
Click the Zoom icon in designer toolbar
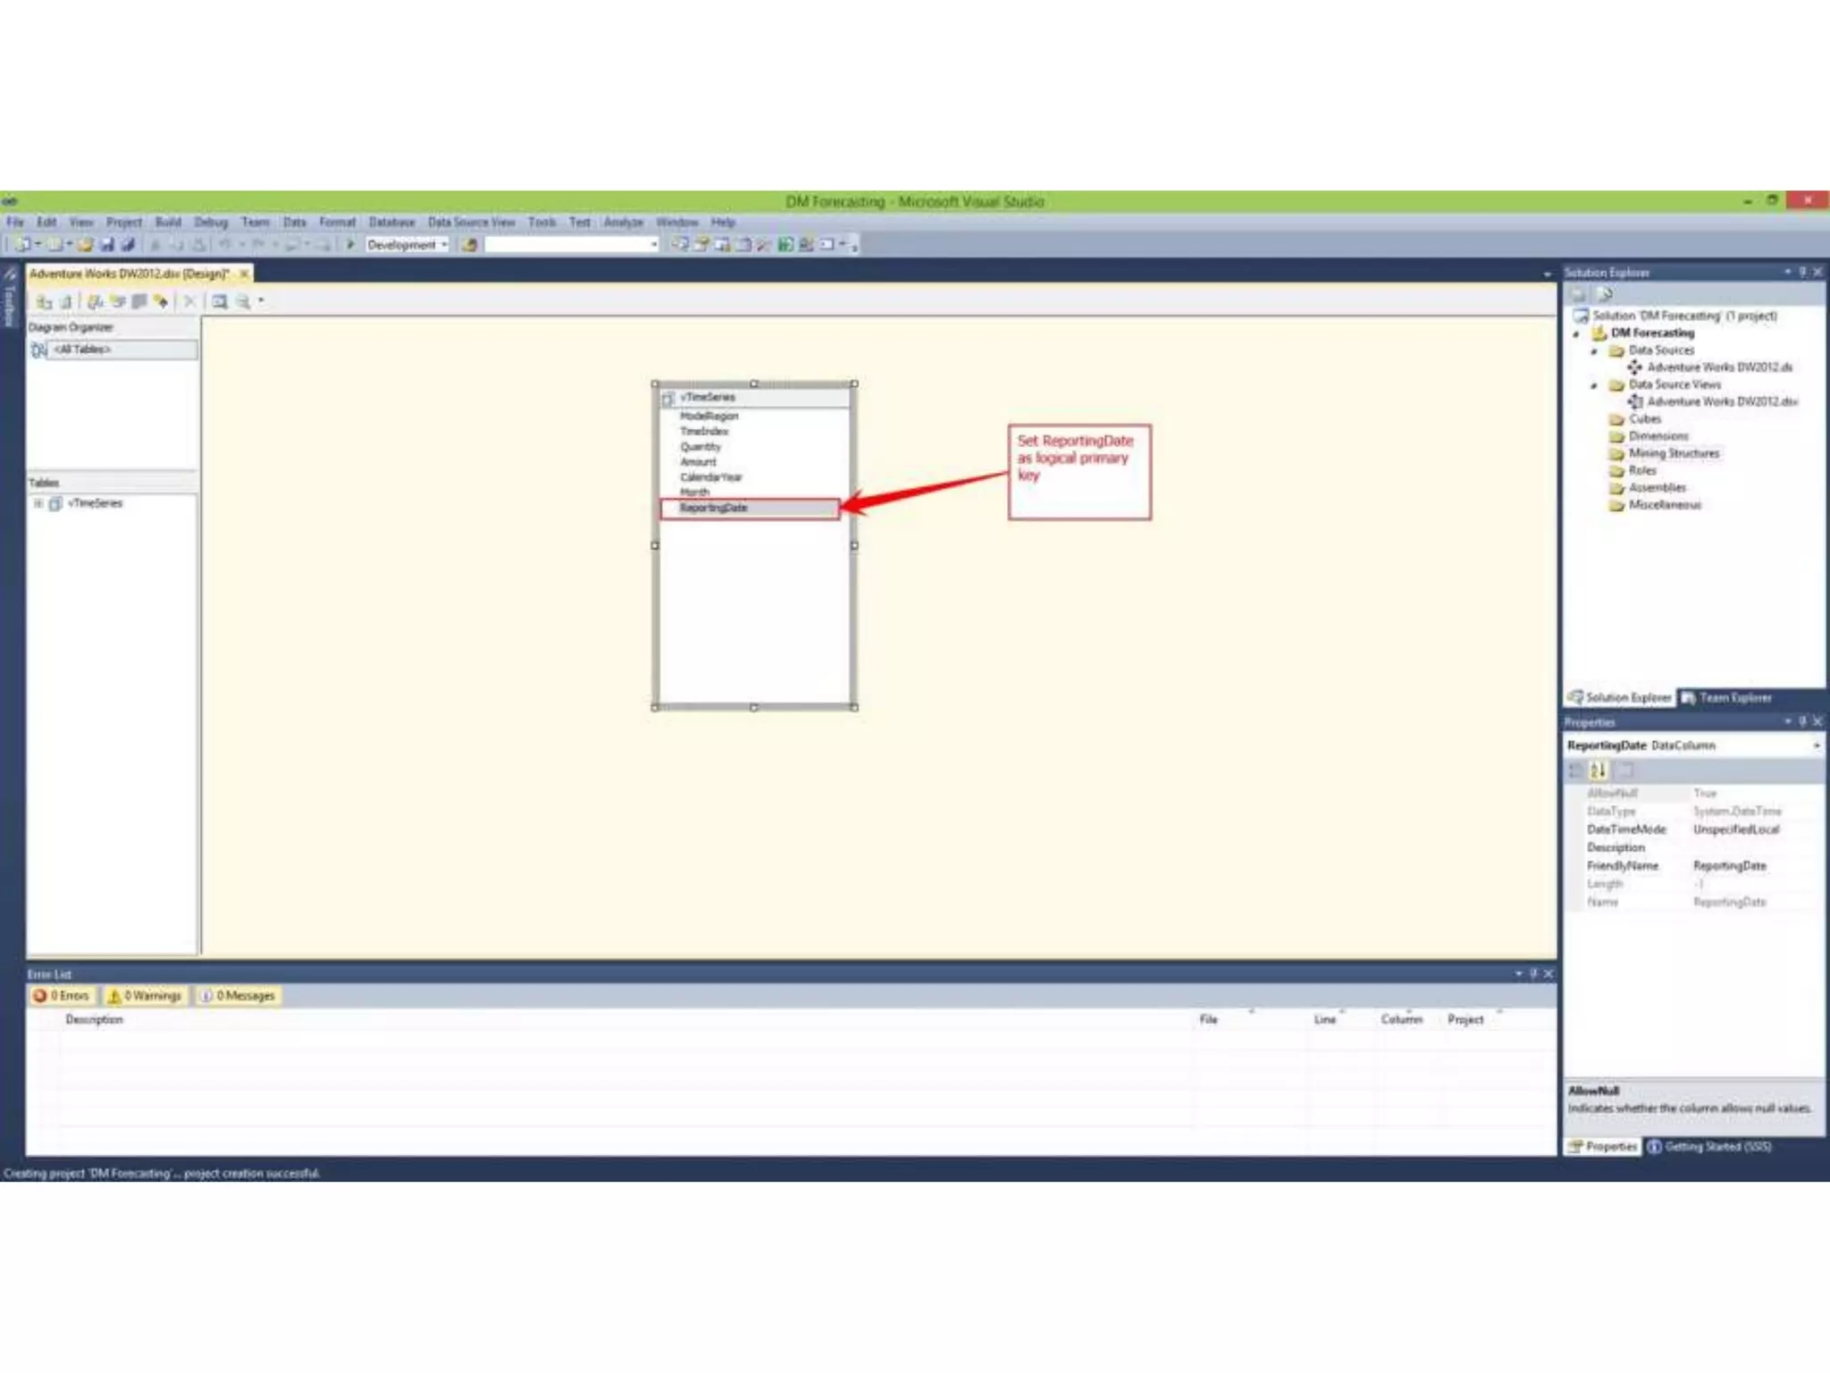(242, 302)
